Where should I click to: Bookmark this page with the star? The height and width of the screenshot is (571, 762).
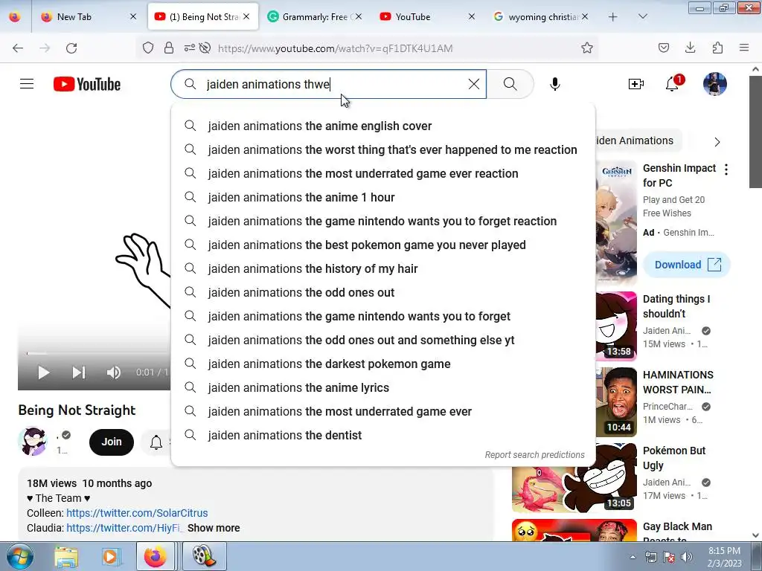tap(587, 48)
